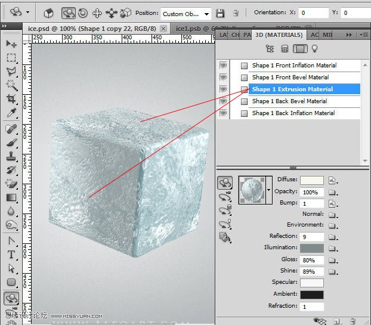Save the current 3D position preset

point(220,13)
